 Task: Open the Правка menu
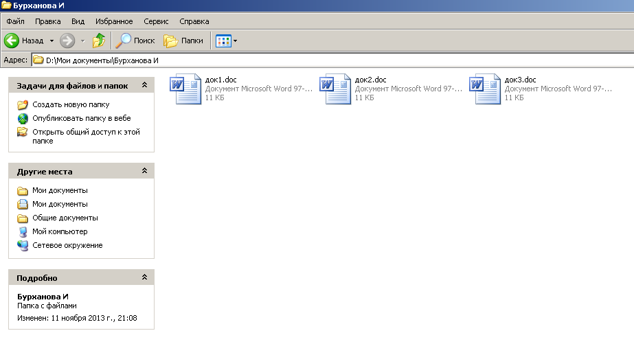(47, 21)
